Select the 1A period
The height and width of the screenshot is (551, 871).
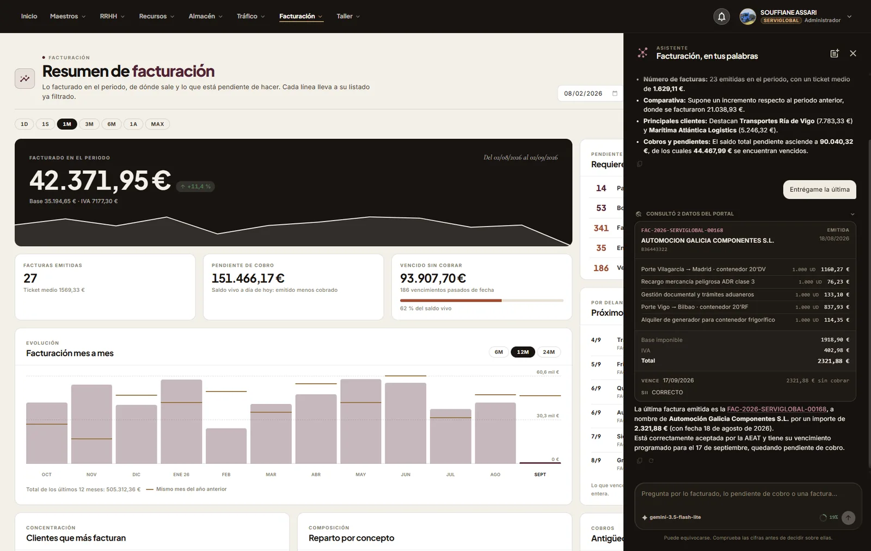tap(133, 124)
